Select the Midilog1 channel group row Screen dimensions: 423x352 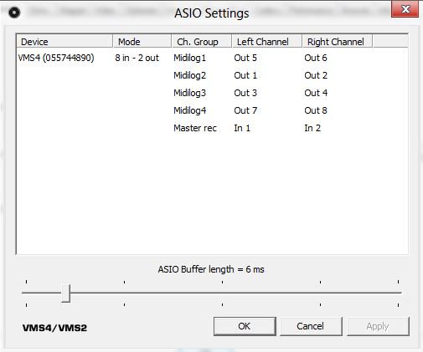point(189,58)
